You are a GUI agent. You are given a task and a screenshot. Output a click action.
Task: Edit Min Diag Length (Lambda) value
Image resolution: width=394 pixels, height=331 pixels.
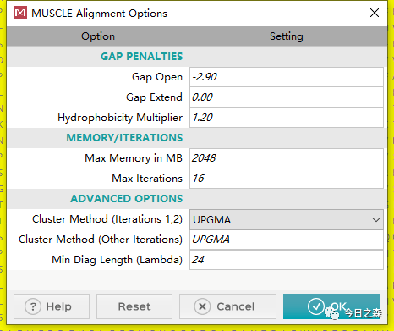287,260
